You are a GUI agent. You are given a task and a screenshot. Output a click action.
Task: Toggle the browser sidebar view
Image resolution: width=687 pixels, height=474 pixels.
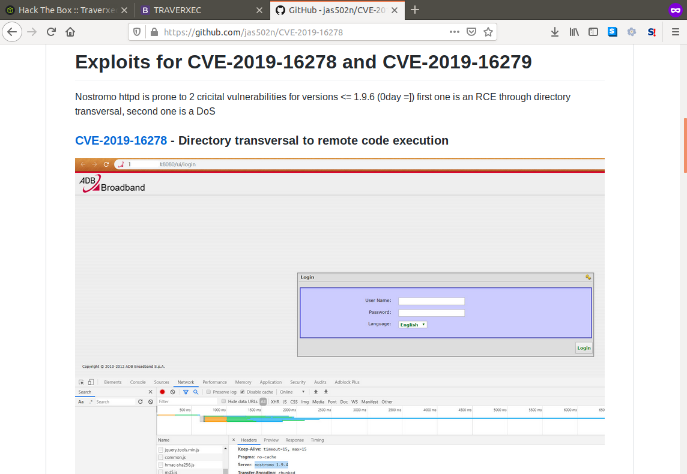pos(593,32)
